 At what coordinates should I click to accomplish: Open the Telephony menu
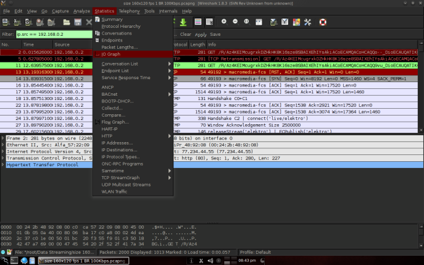(x=129, y=11)
